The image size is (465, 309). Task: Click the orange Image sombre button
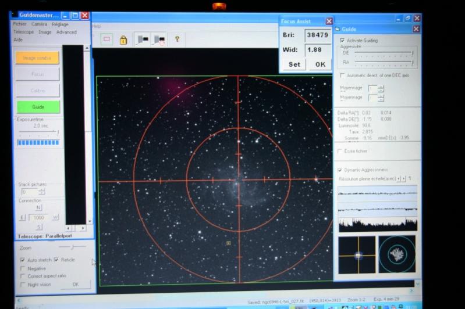(37, 58)
